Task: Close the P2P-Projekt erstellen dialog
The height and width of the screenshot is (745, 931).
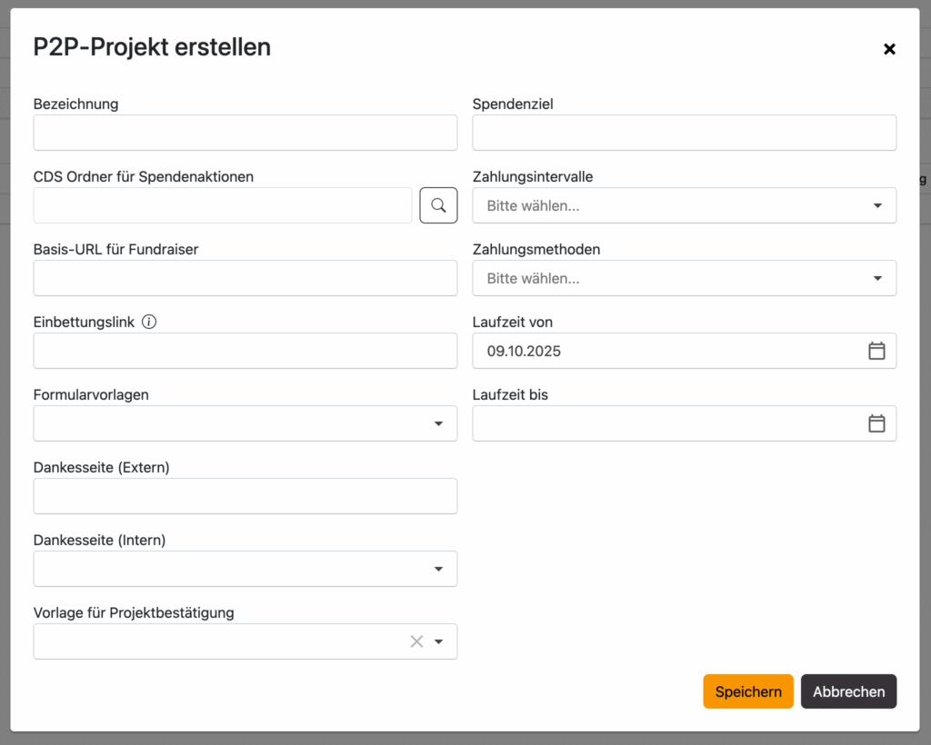Action: (889, 49)
